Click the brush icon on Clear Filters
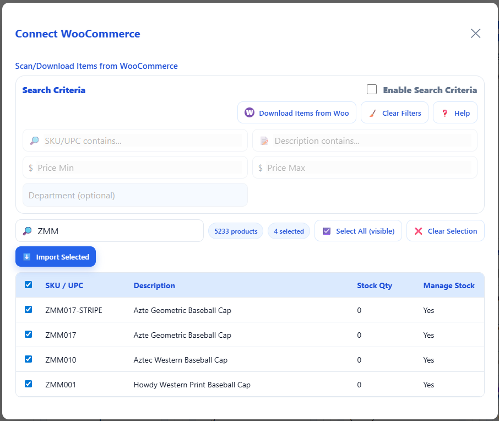499x421 pixels. (x=373, y=112)
